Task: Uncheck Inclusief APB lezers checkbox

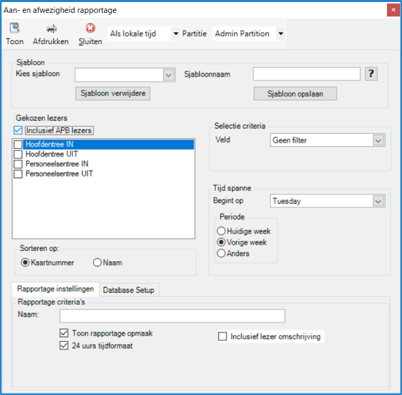Action: coord(18,131)
